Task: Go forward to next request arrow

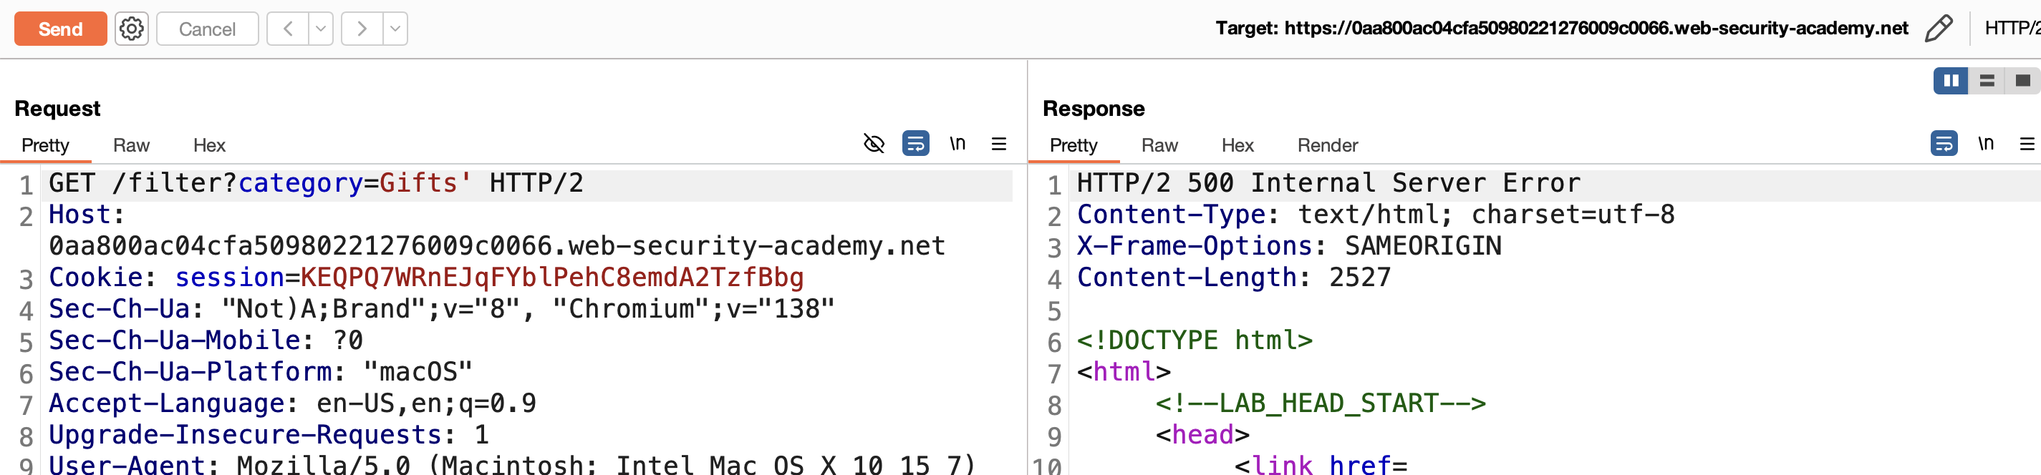Action: (362, 29)
